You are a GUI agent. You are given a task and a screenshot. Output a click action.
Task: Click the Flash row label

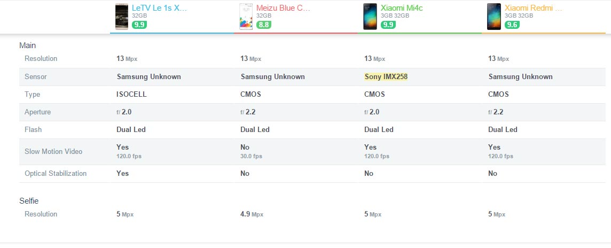[33, 129]
